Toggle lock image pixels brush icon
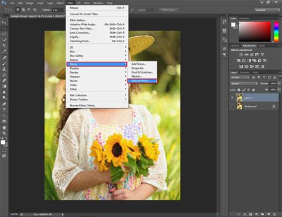 pos(244,90)
